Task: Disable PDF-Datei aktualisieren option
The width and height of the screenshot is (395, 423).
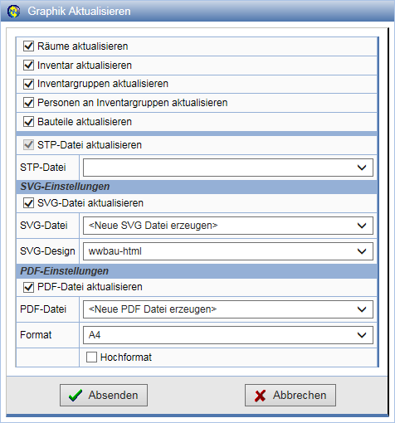Action: coord(28,287)
